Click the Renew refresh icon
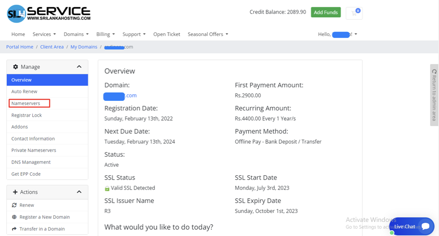 [x=14, y=205]
